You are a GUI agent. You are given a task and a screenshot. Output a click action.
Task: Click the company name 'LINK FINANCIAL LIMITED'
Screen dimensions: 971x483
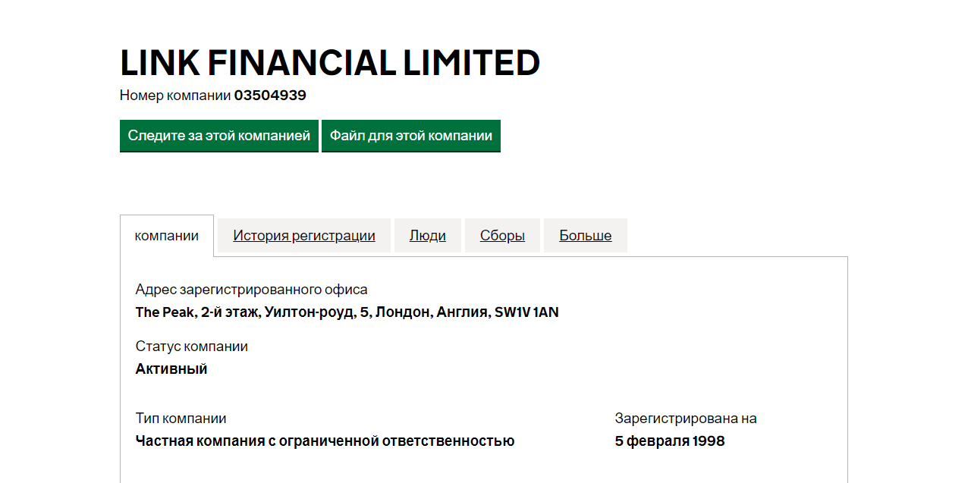[x=329, y=63]
